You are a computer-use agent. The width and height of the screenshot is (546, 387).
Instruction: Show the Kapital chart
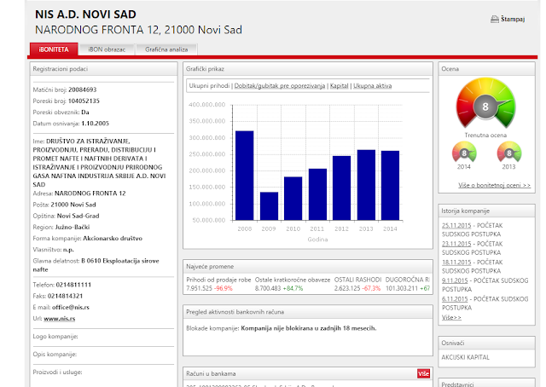[340, 85]
